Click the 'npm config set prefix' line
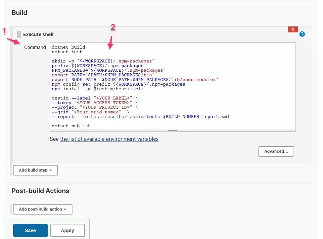The width and height of the screenshot is (323, 239). pyautogui.click(x=118, y=84)
